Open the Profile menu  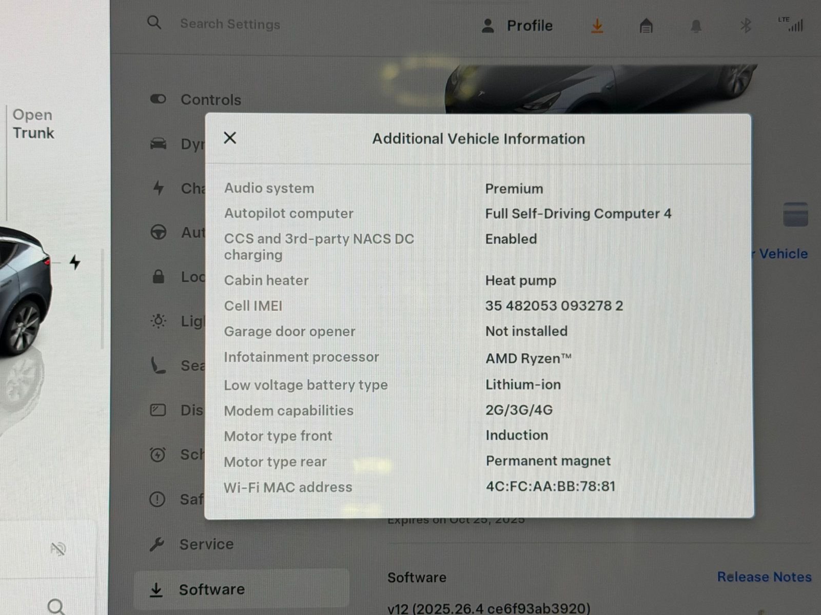click(x=517, y=26)
